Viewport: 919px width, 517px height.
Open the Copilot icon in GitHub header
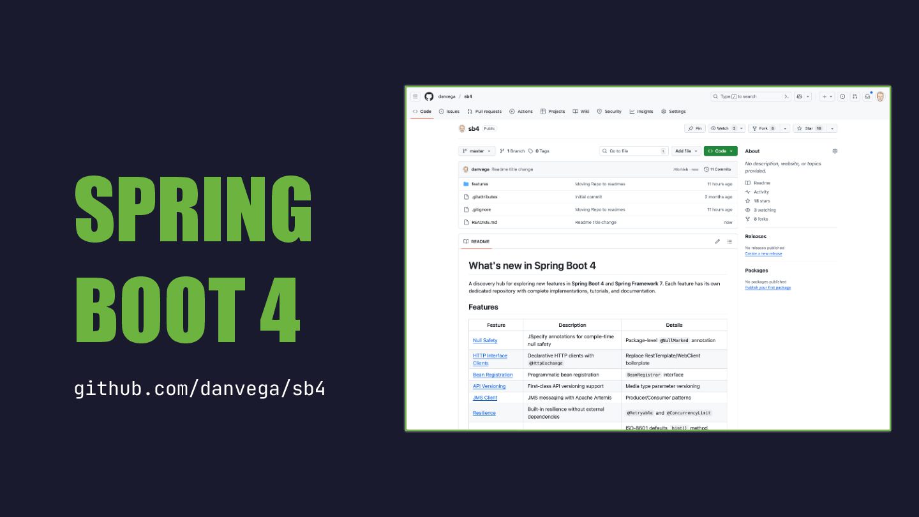[799, 96]
